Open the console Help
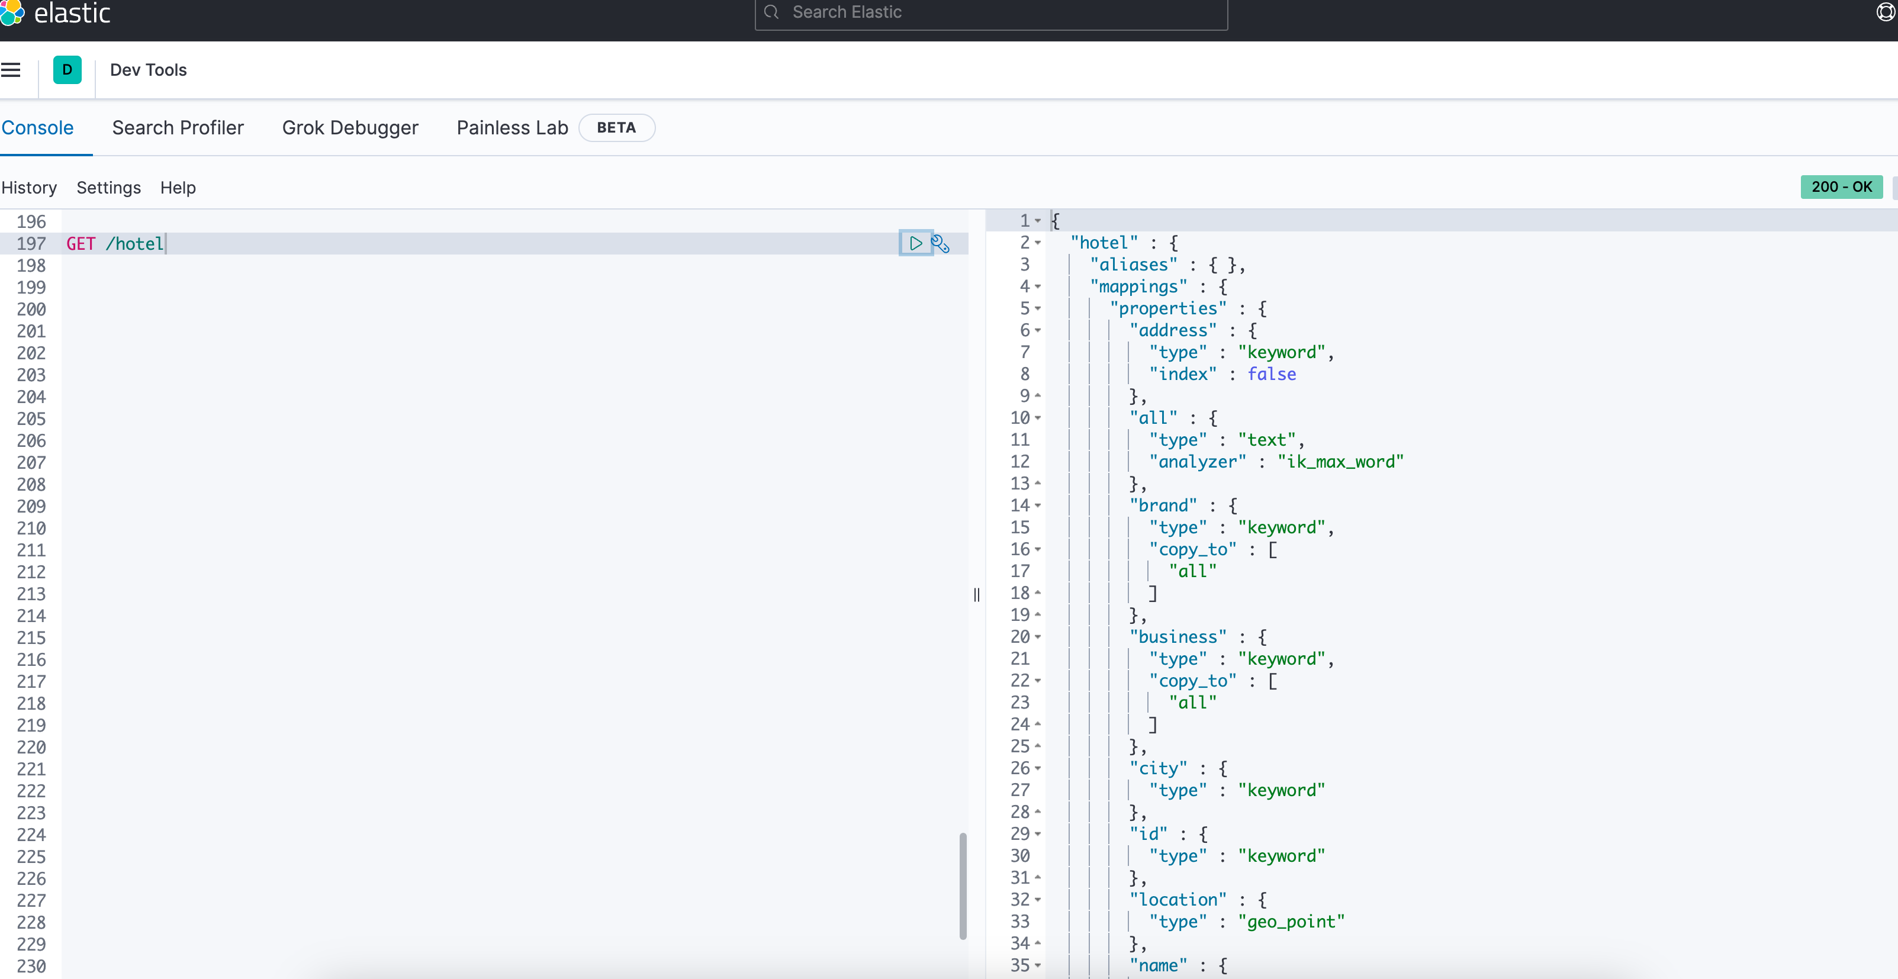 [x=178, y=188]
